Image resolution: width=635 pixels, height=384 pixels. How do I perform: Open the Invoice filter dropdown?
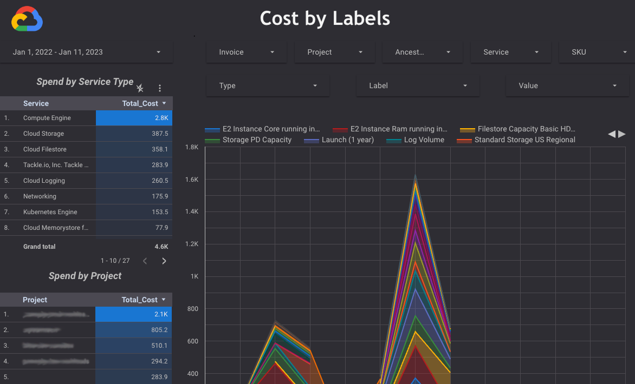[246, 52]
